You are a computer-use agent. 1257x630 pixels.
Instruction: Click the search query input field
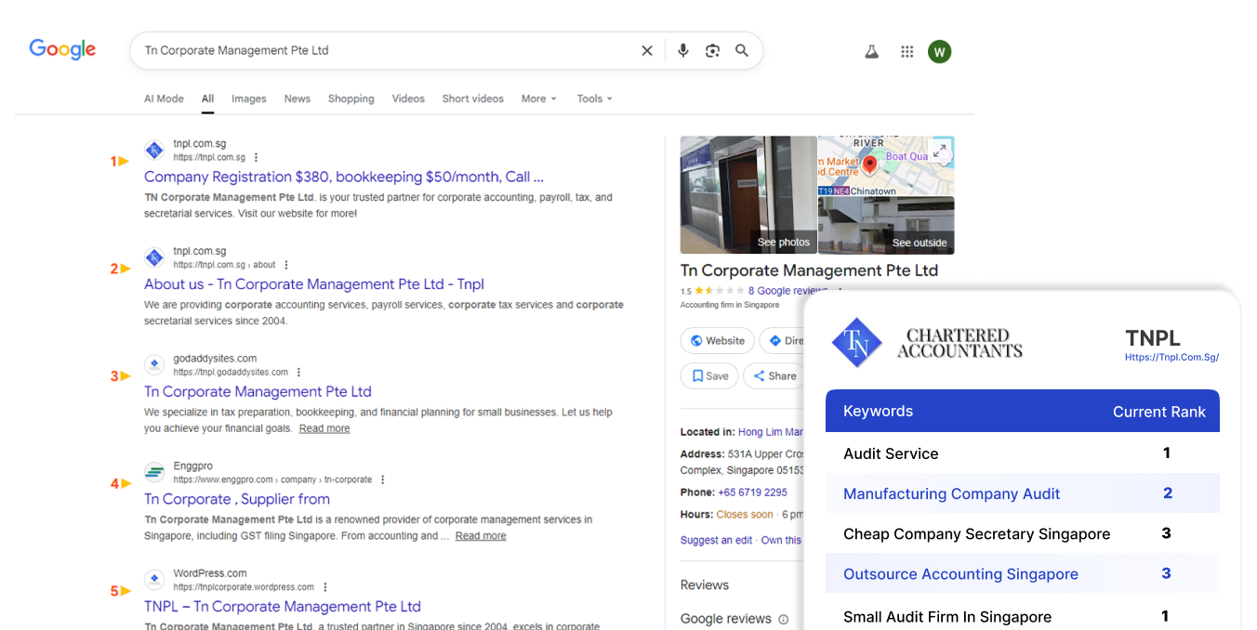[x=386, y=51]
